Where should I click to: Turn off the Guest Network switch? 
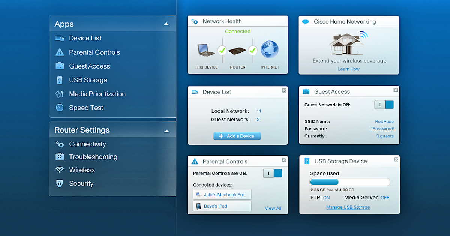click(384, 105)
